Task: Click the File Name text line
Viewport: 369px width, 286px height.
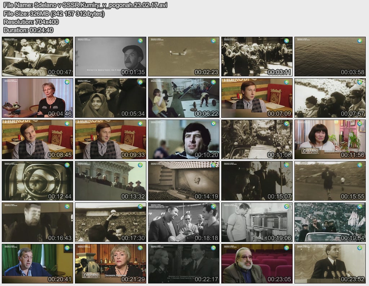Action: click(x=85, y=5)
